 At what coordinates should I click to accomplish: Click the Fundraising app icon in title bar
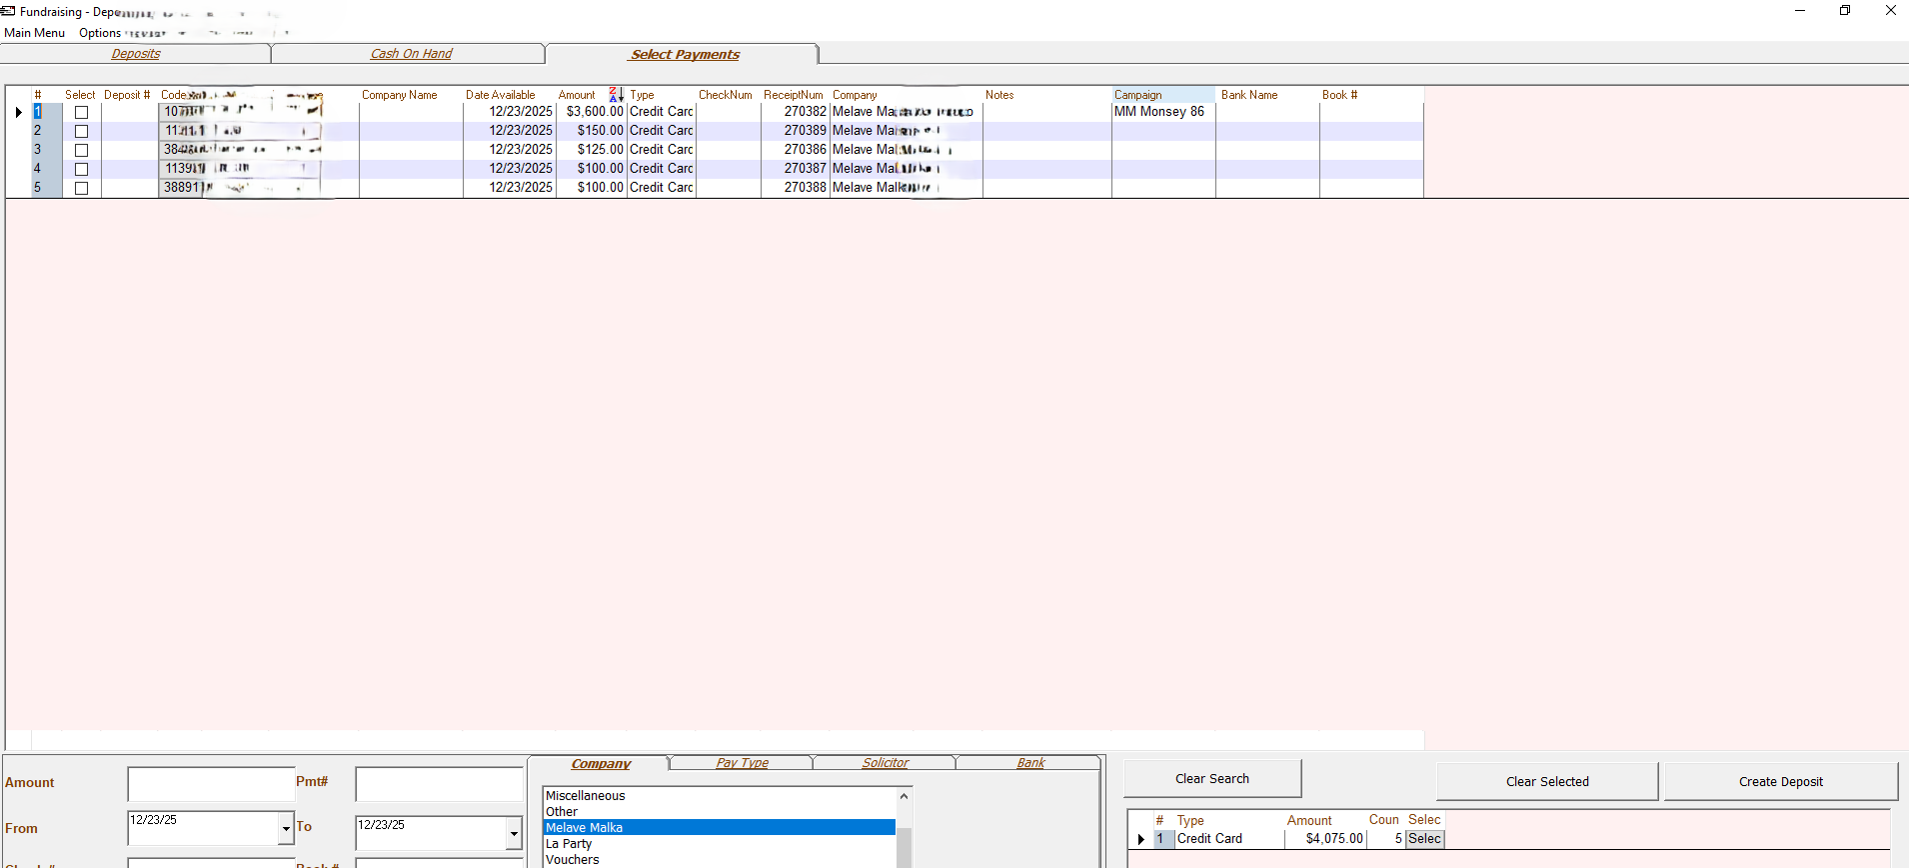tap(8, 11)
